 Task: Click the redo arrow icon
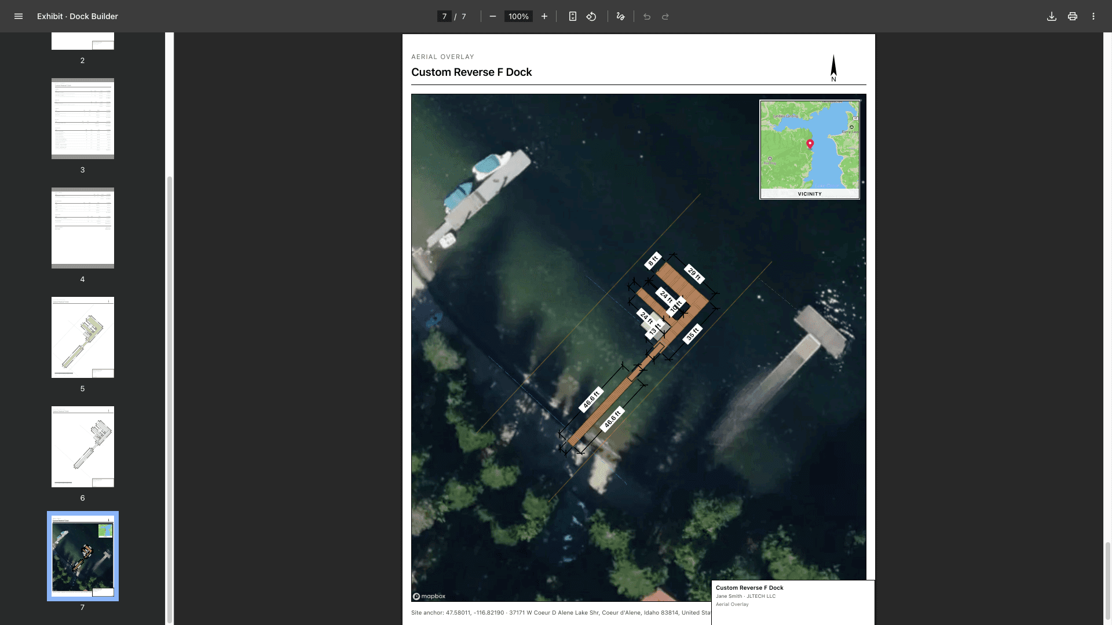pyautogui.click(x=665, y=16)
